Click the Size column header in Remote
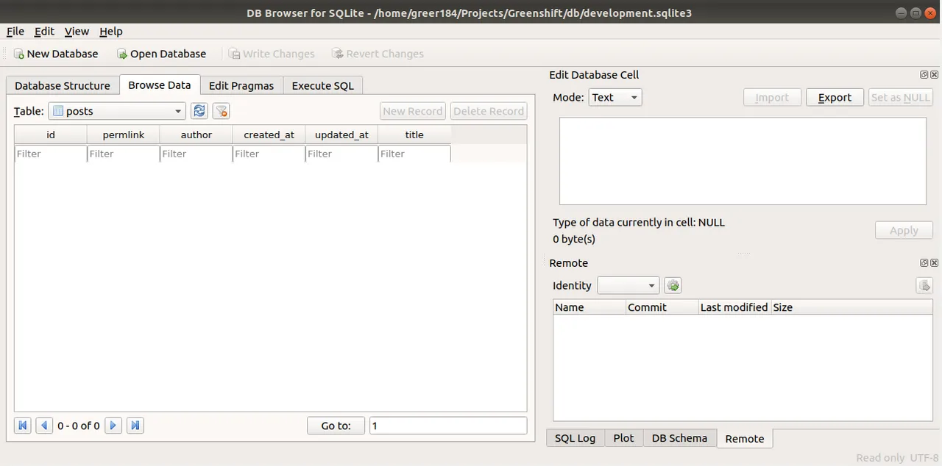This screenshot has height=466, width=942. click(x=851, y=307)
